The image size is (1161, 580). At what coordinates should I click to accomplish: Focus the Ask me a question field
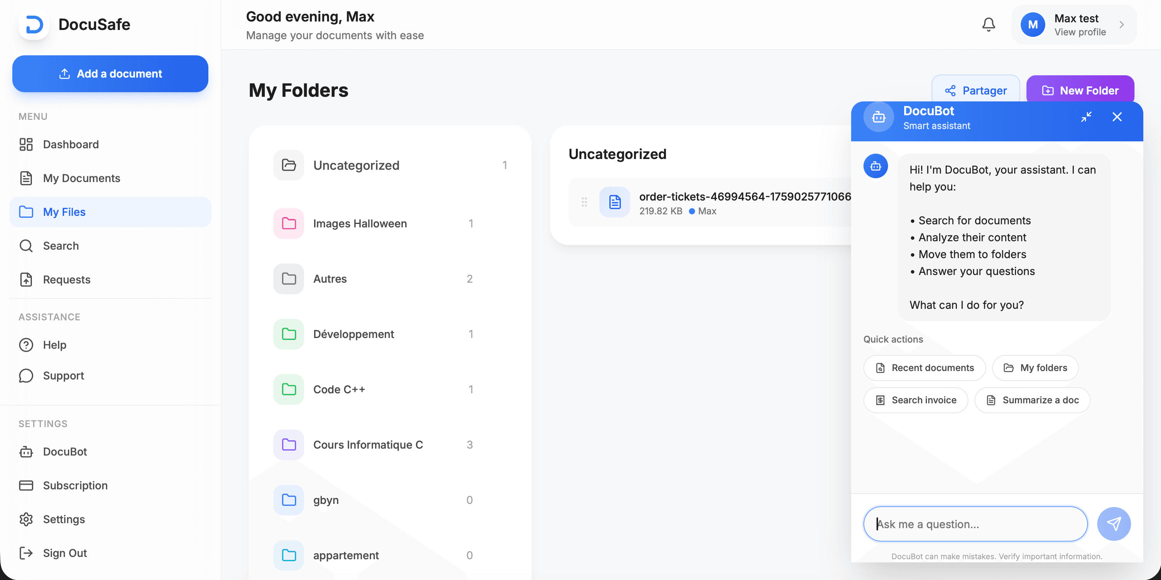[975, 524]
